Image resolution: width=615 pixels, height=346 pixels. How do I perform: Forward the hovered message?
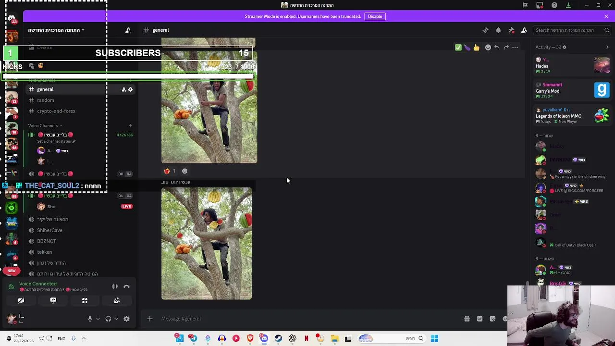506,48
